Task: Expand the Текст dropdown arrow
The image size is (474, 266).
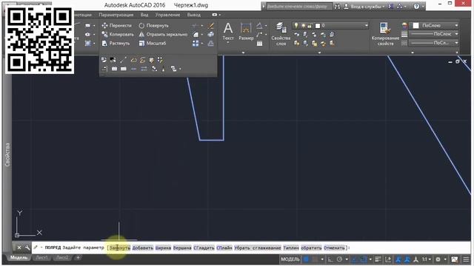Action: point(228,43)
